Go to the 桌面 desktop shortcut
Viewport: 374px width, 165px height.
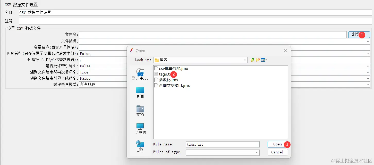[140, 93]
